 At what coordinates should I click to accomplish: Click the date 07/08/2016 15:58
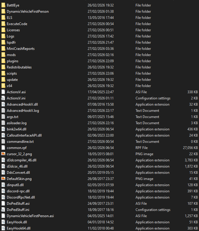tap(101, 104)
